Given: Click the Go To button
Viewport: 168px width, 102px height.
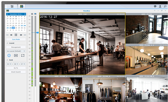Looking at the screenshot, I should pyautogui.click(x=16, y=68).
